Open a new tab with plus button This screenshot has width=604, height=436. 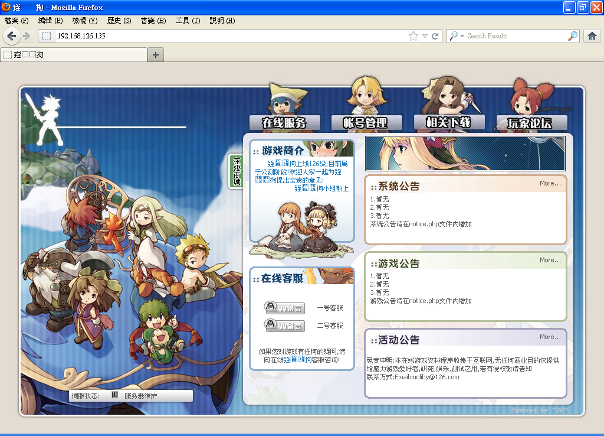click(x=156, y=55)
